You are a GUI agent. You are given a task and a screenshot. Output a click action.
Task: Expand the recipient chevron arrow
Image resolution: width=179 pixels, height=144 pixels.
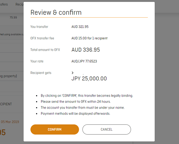coord(73,73)
